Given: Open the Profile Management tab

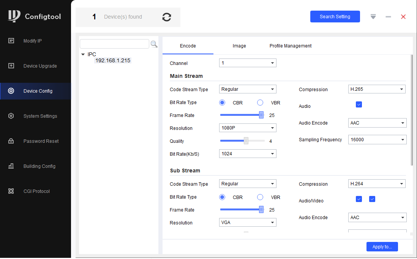Looking at the screenshot, I should point(291,46).
